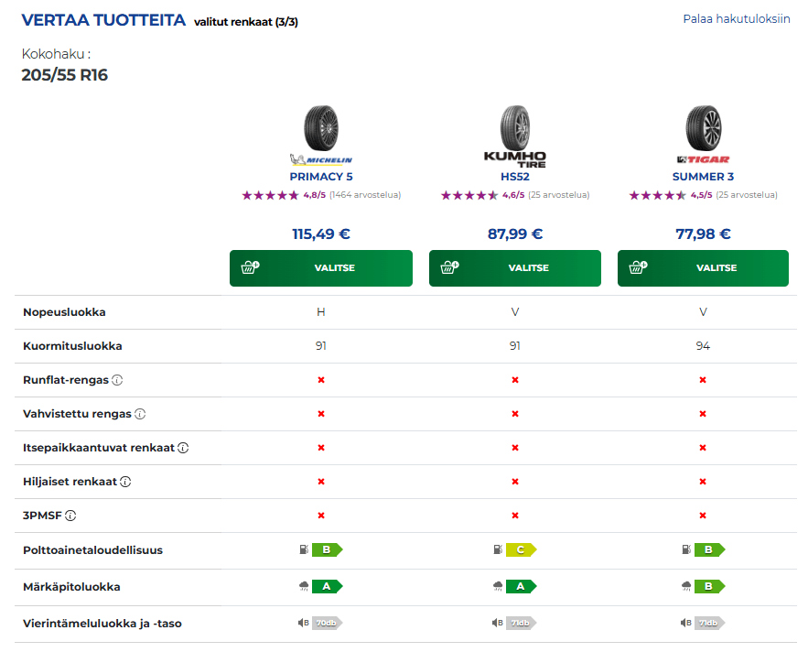
Task: Open 3PMSF info icon
Action: (x=70, y=516)
